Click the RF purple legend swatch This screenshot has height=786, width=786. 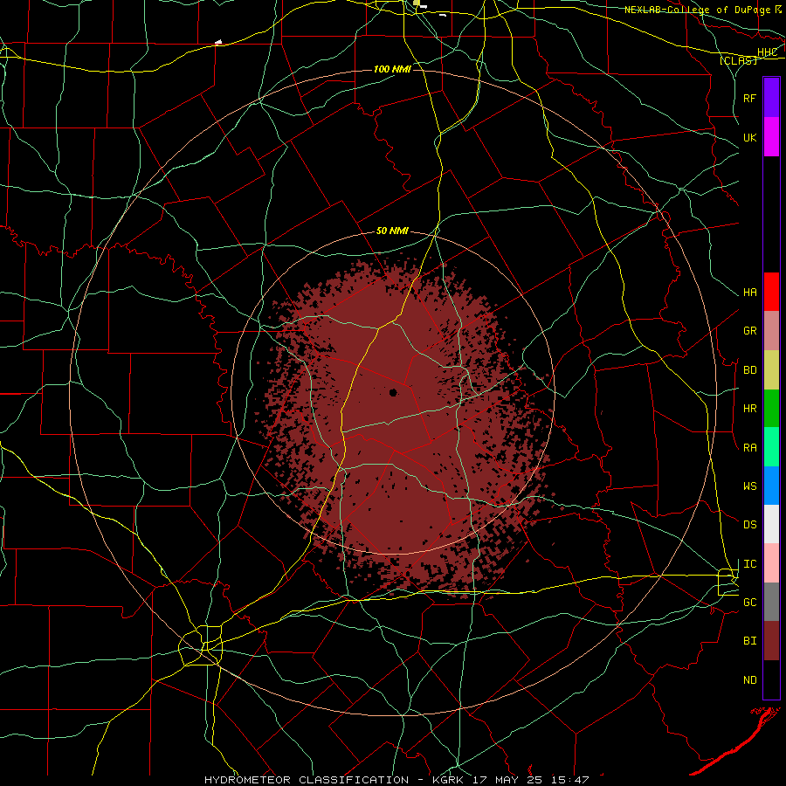click(771, 98)
